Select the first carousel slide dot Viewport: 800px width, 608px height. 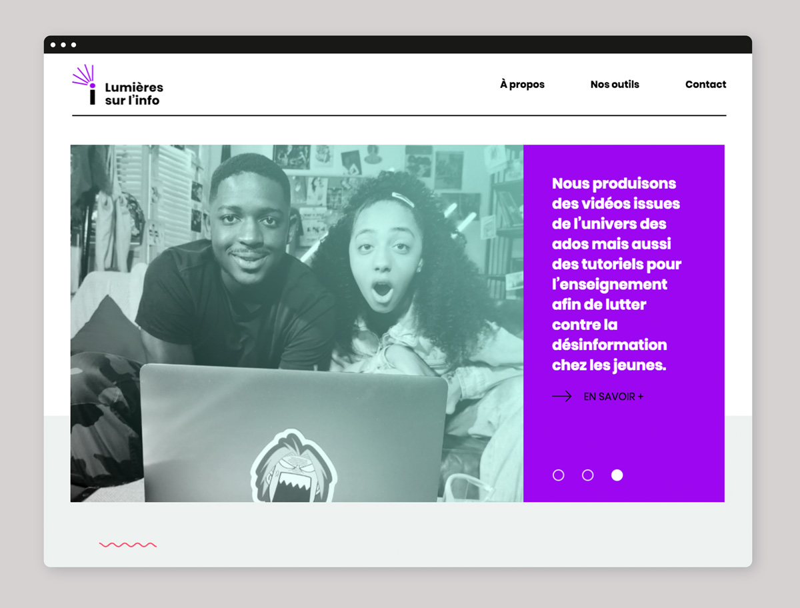click(559, 475)
